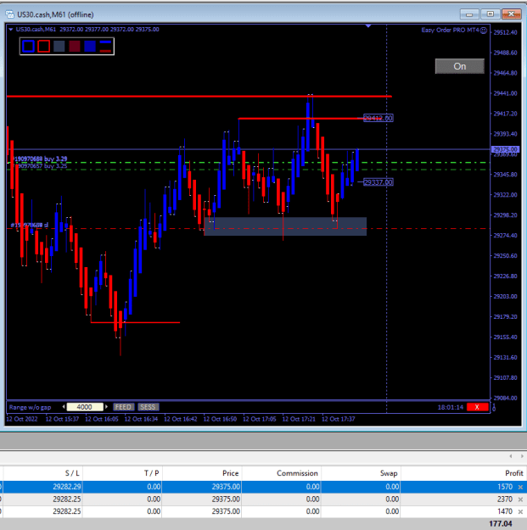This screenshot has width=527, height=530.
Task: Open the chart symbol dropdown triangle
Action: pyautogui.click(x=11, y=30)
